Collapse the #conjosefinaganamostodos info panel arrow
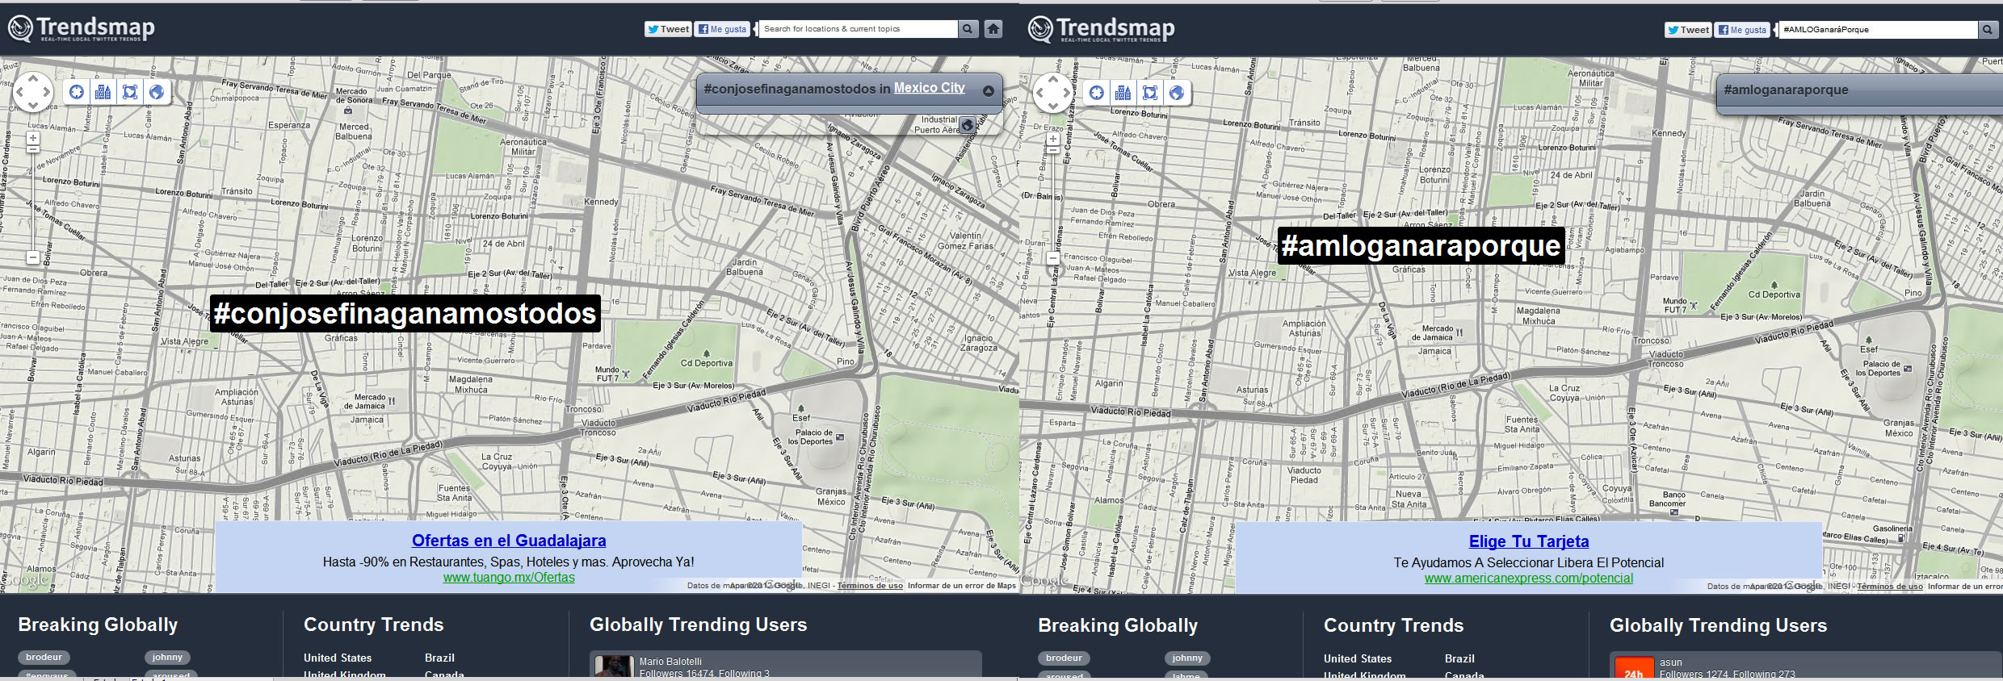 coord(989,90)
